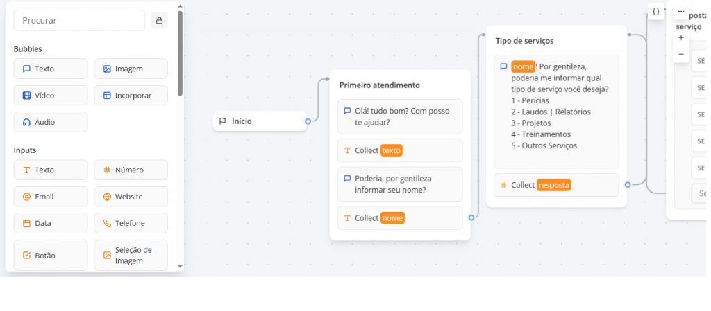Select the Imagem bubble block
The image size is (711, 311).
(131, 69)
